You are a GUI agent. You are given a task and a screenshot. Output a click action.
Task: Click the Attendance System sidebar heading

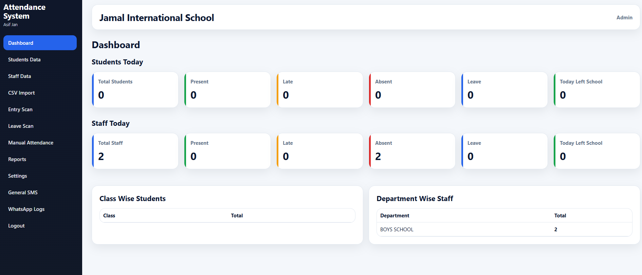pyautogui.click(x=24, y=12)
